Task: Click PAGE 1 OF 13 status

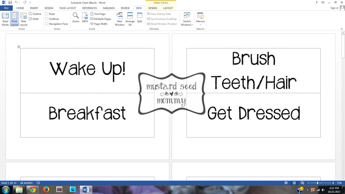Action: pos(9,183)
